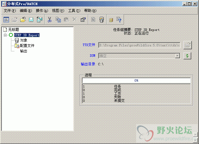199x144 pixels.
Task: Click the 未提交 row in progress list
Action: click(x=136, y=101)
